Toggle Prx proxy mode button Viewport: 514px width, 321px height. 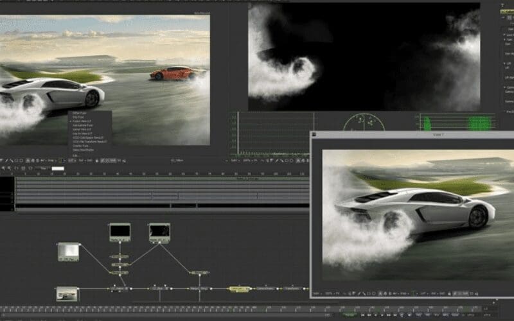pos(436,315)
